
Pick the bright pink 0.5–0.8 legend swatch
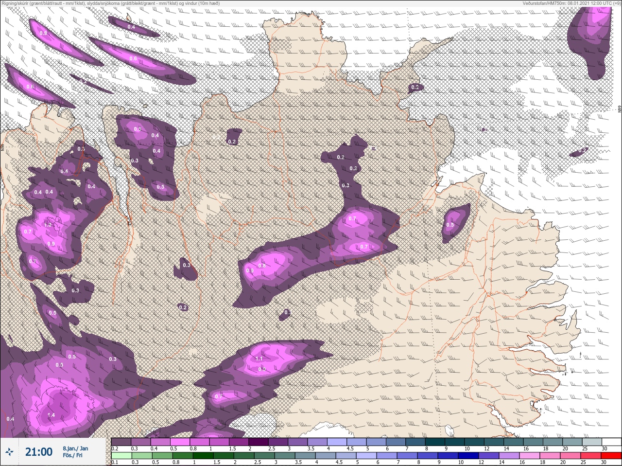click(181, 442)
